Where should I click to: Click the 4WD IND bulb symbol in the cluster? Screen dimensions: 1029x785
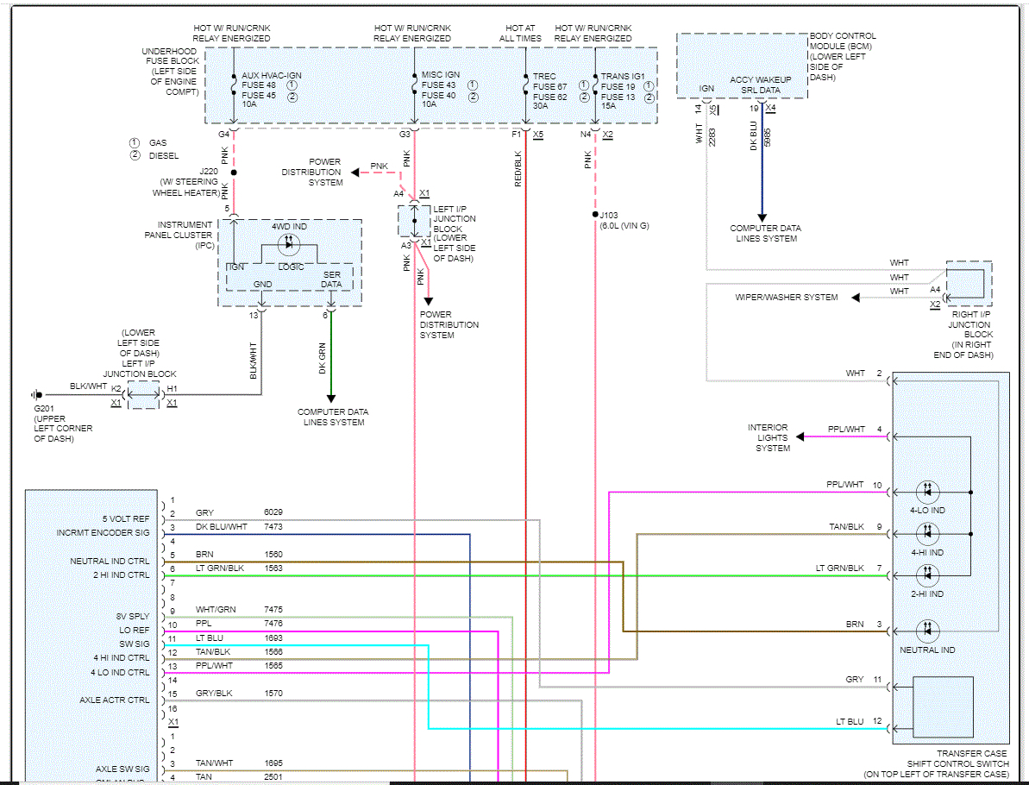tap(289, 244)
